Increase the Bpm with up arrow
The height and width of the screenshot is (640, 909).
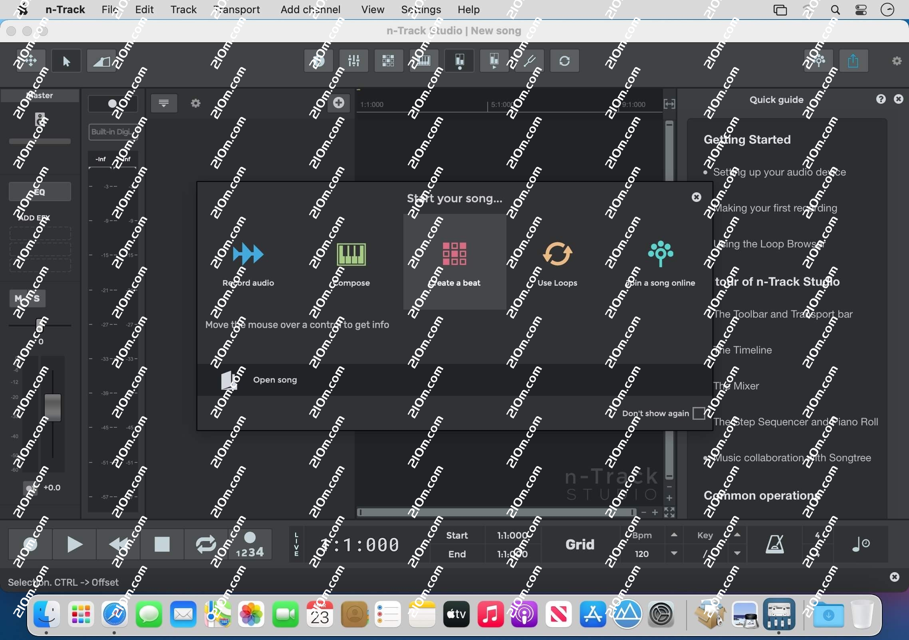674,535
